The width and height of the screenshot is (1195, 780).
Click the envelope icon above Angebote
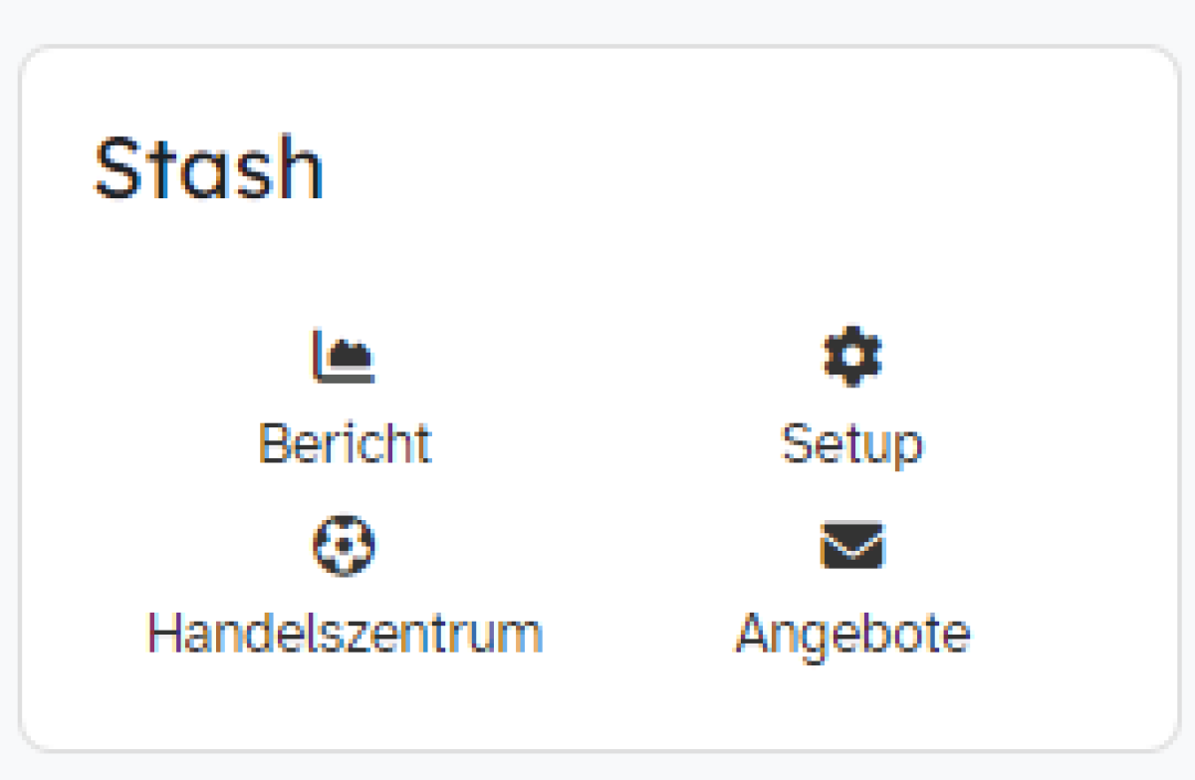tap(852, 545)
